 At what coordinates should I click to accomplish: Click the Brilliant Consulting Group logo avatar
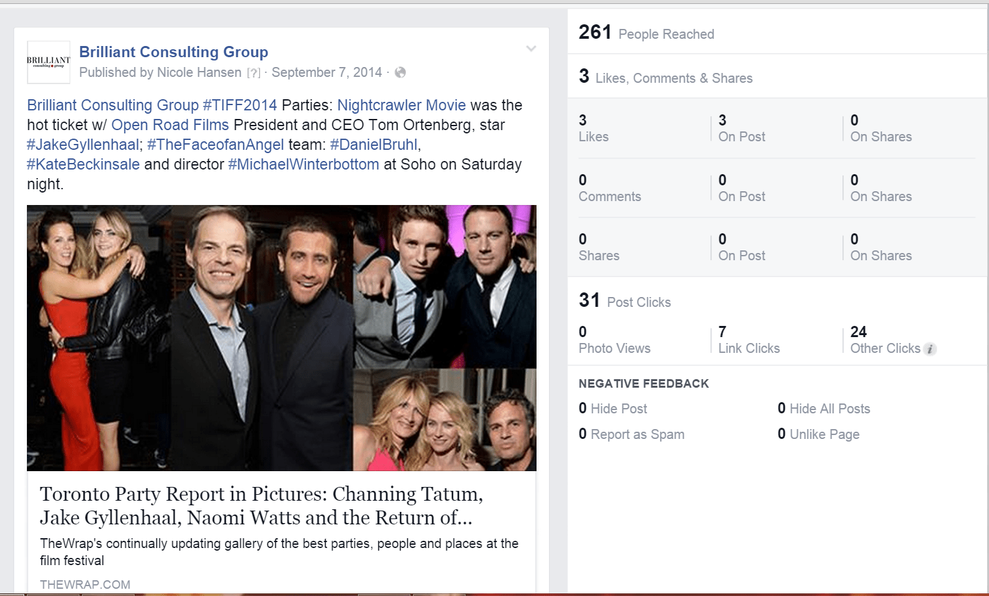coord(49,62)
